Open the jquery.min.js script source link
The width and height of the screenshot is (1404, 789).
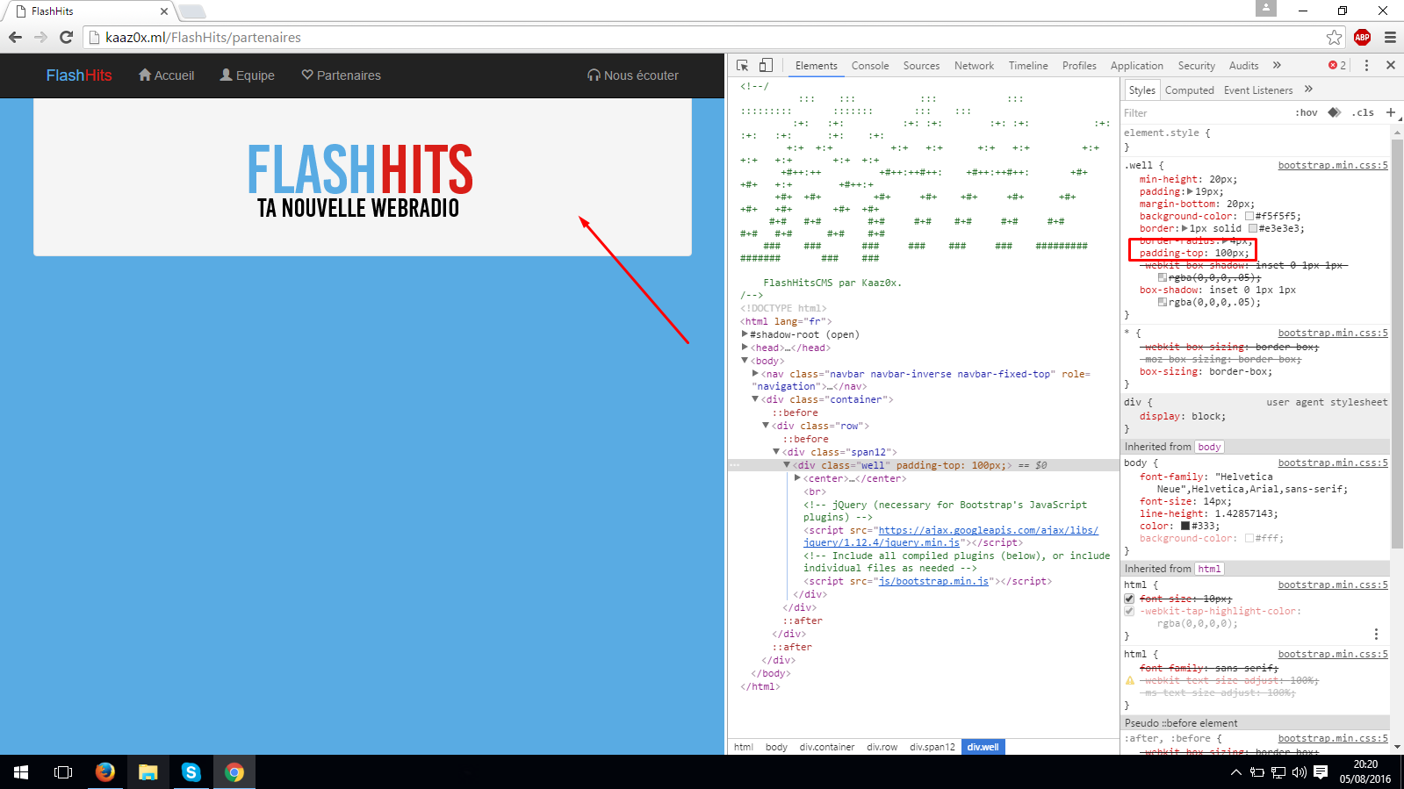[x=951, y=536]
